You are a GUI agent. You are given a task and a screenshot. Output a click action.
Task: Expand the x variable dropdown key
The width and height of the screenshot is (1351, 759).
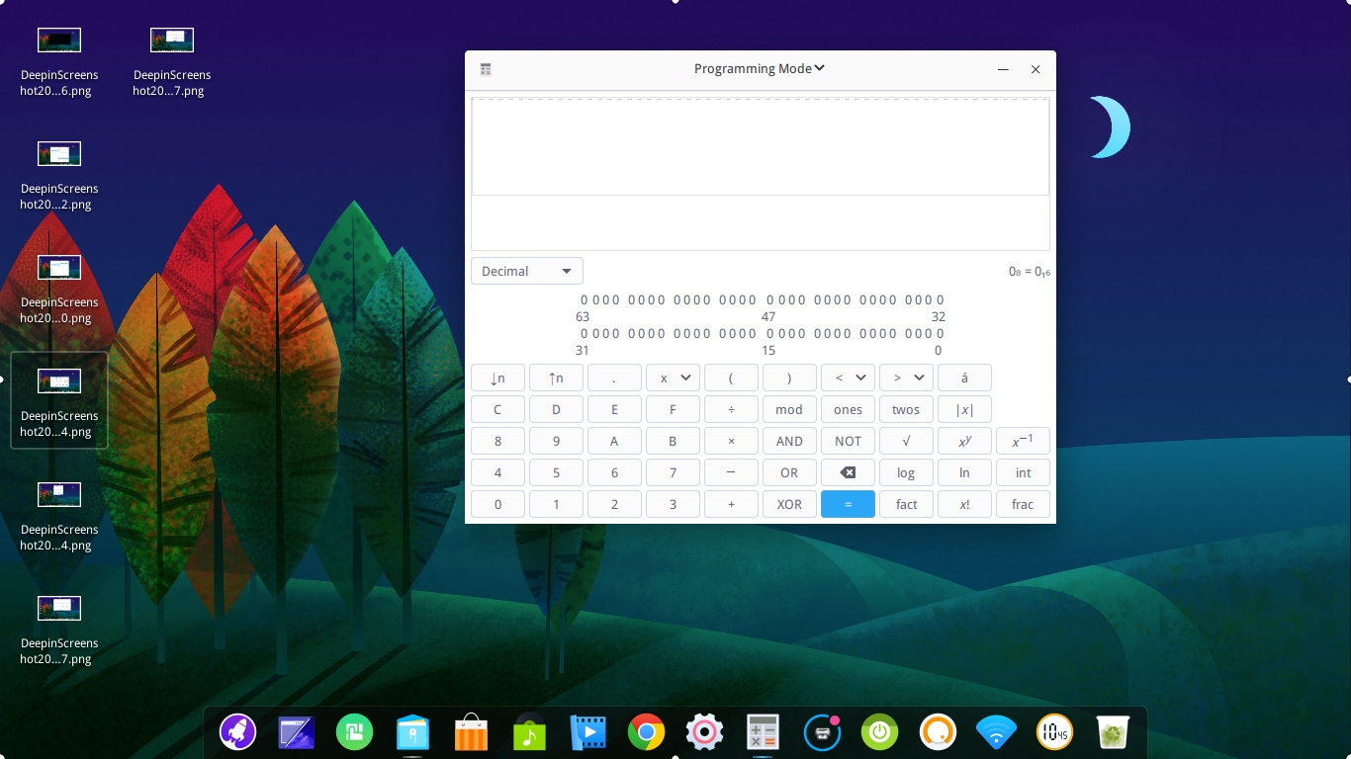[x=673, y=378]
